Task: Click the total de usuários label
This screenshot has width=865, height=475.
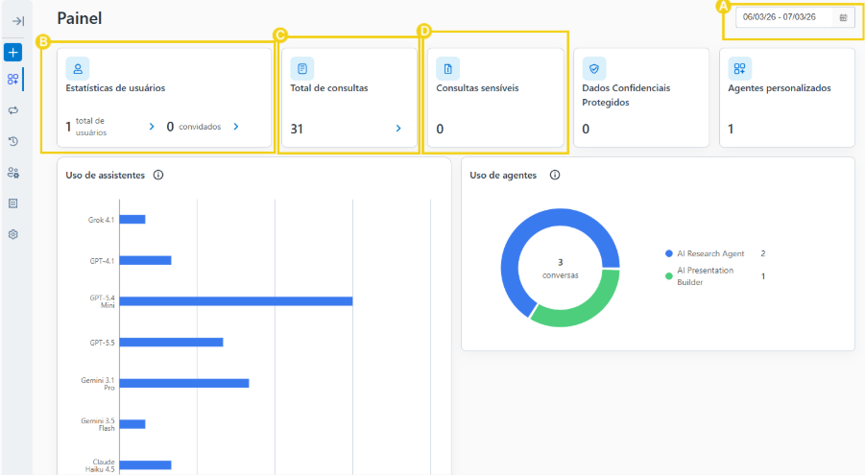Action: pos(91,127)
